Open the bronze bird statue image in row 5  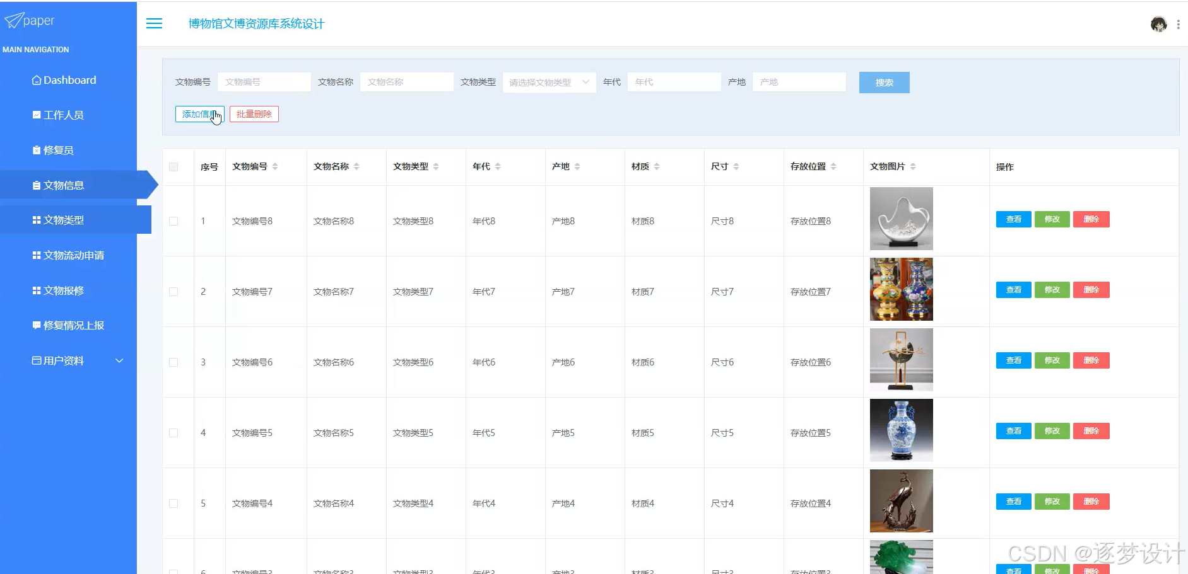(x=901, y=501)
